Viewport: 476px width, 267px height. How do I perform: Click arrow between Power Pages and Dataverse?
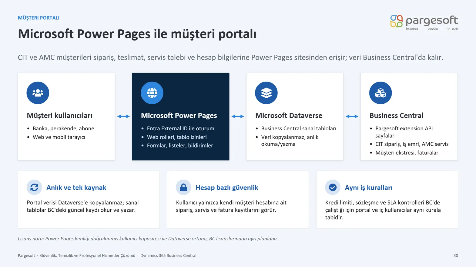[238, 116]
